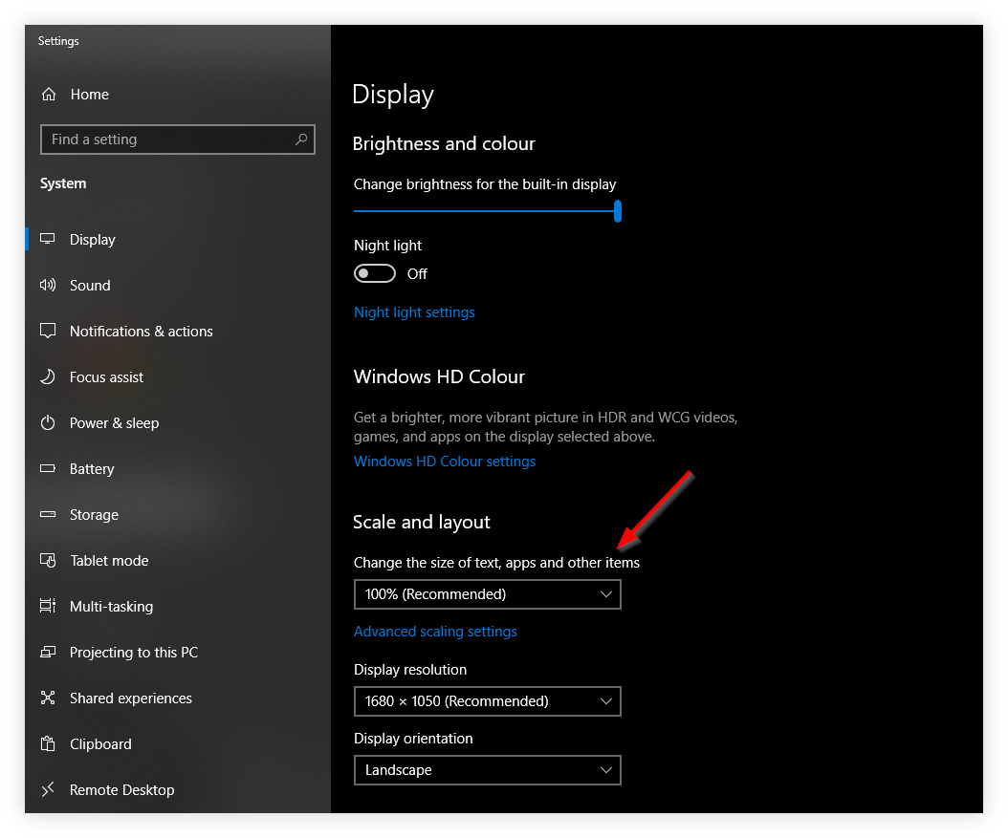Screen dimensions: 1008x838
Task: Open the scaling percentage dropdown
Action: pyautogui.click(x=488, y=593)
